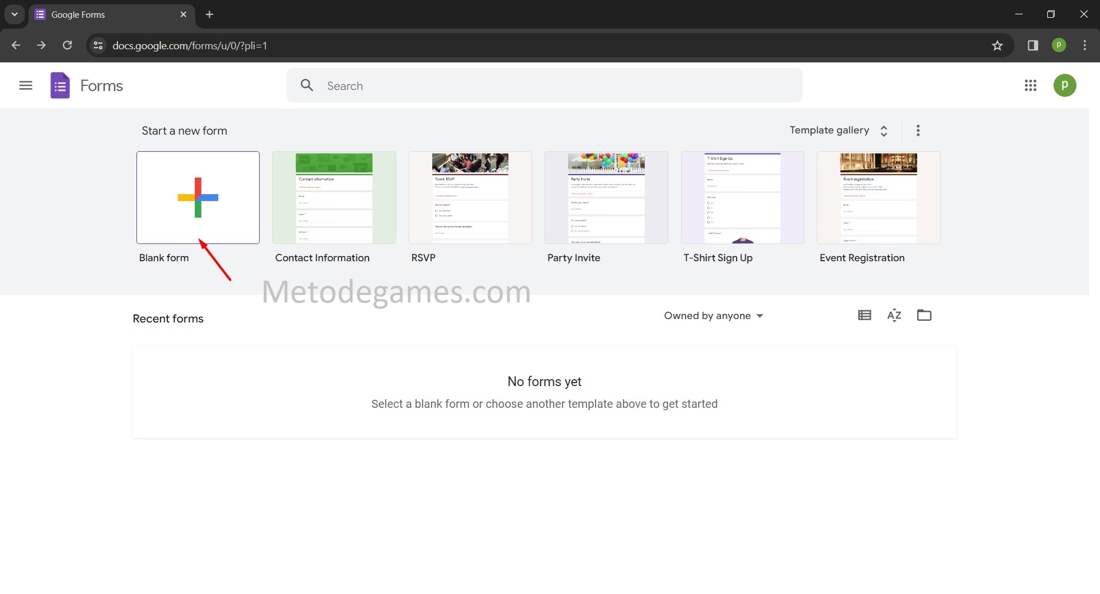Open the green account avatar in Forms header
Viewport: 1100px width, 594px height.
tap(1064, 85)
